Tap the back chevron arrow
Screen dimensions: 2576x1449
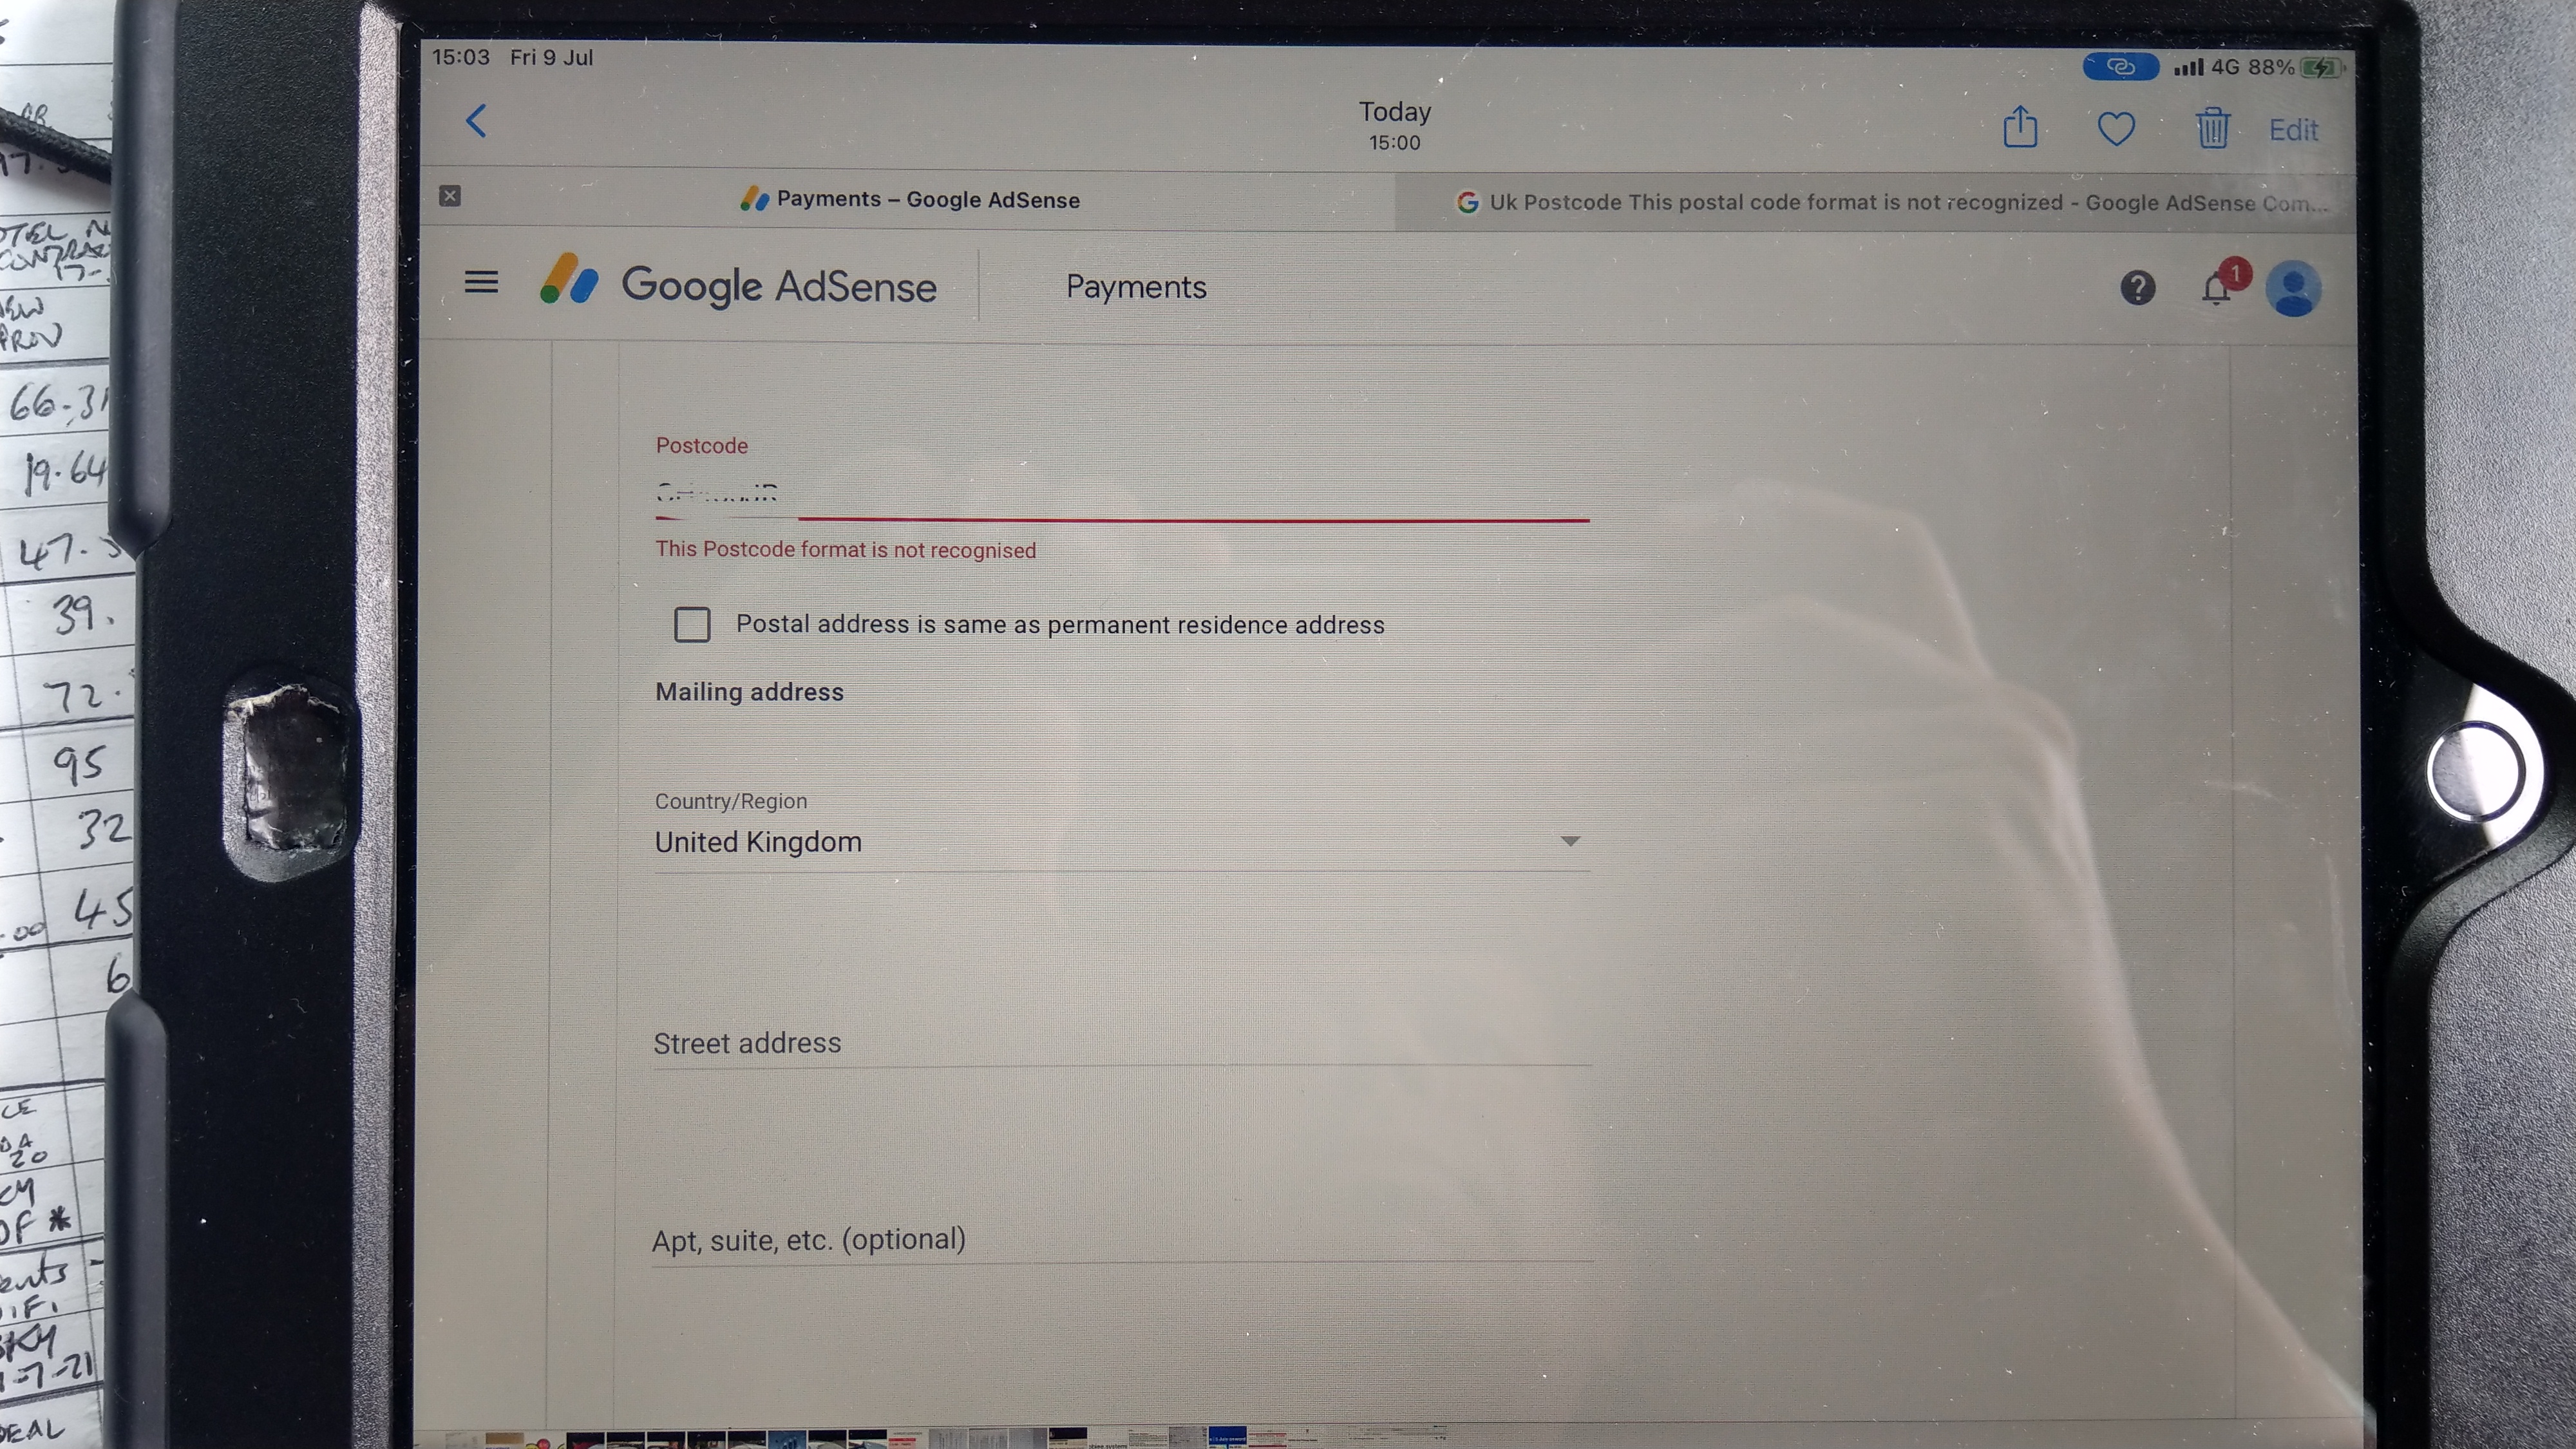pos(477,122)
